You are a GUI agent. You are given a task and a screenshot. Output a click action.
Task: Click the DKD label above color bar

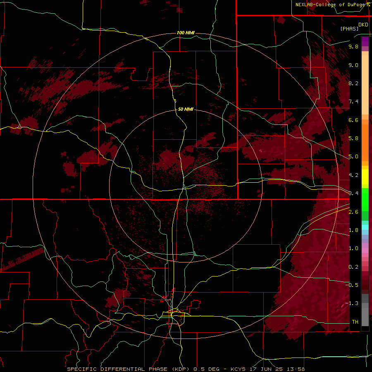tap(363, 24)
